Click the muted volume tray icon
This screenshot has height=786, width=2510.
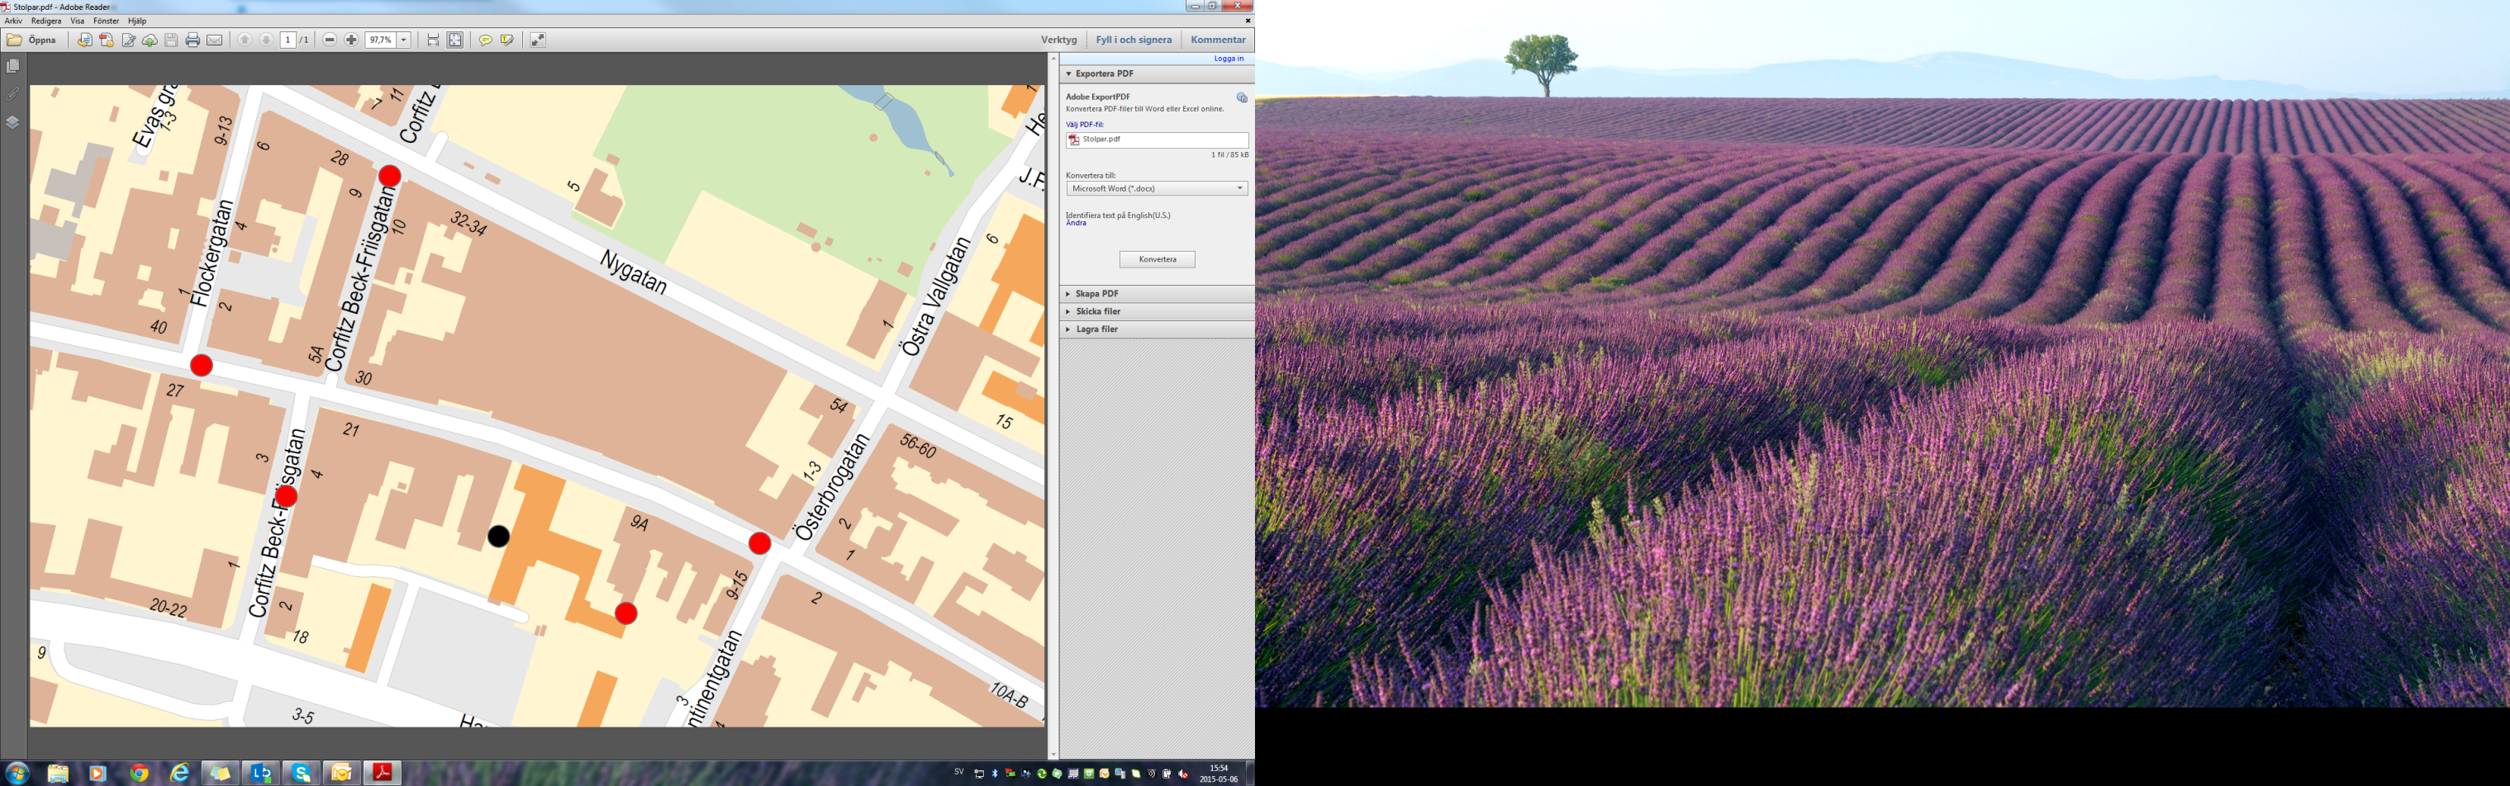pos(1184,774)
